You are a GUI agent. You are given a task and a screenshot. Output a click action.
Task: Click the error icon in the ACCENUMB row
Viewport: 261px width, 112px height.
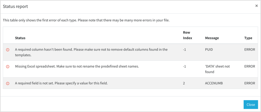point(8,83)
